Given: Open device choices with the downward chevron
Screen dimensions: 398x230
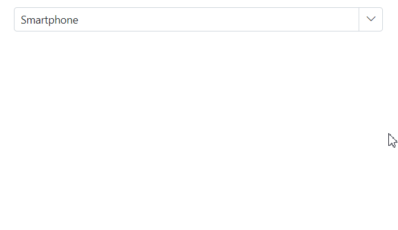Looking at the screenshot, I should [371, 19].
